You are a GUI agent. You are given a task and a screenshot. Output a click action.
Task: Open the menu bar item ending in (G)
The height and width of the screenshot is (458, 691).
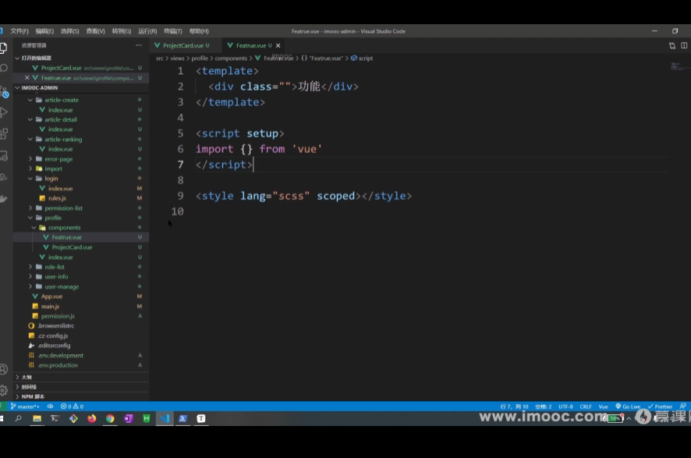(x=121, y=31)
